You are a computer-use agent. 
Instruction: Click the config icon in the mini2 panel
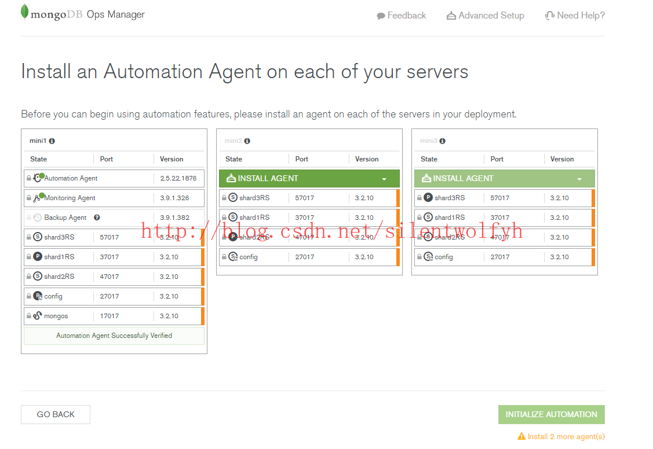point(233,256)
